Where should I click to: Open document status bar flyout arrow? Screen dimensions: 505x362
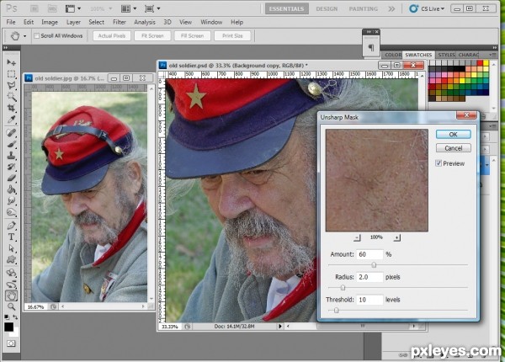(280, 327)
